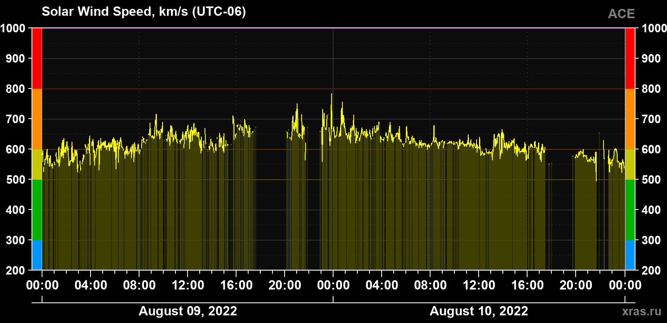This screenshot has height=323, width=667.
Task: Click the "1000" label on the right axis
Action: 654,28
